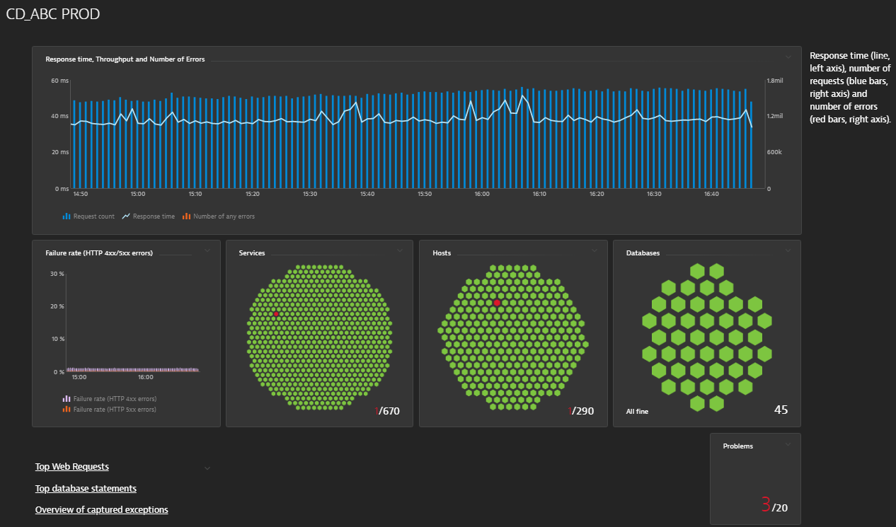The width and height of the screenshot is (896, 527).
Task: Toggle Number of any errors legend
Action: pos(218,216)
